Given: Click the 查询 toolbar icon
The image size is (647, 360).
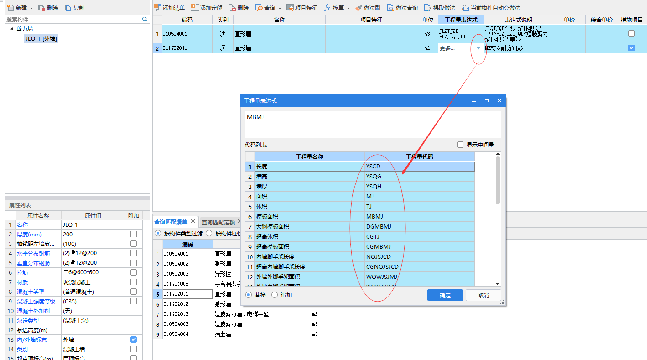Looking at the screenshot, I should pyautogui.click(x=259, y=8).
